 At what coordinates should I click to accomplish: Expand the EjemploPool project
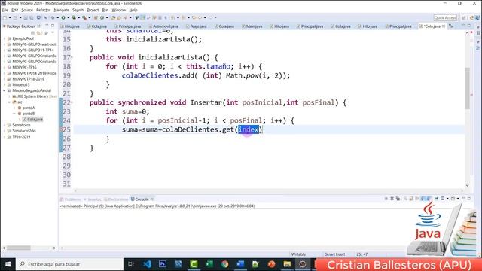(x=5, y=38)
